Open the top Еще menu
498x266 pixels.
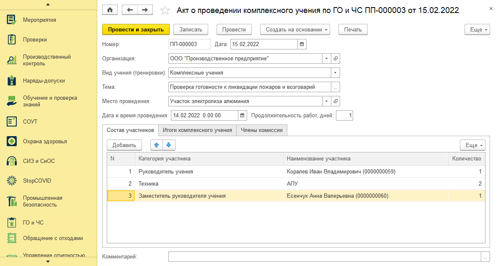477,30
